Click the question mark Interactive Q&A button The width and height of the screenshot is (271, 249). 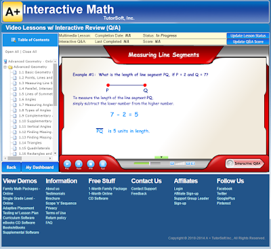pos(245,164)
